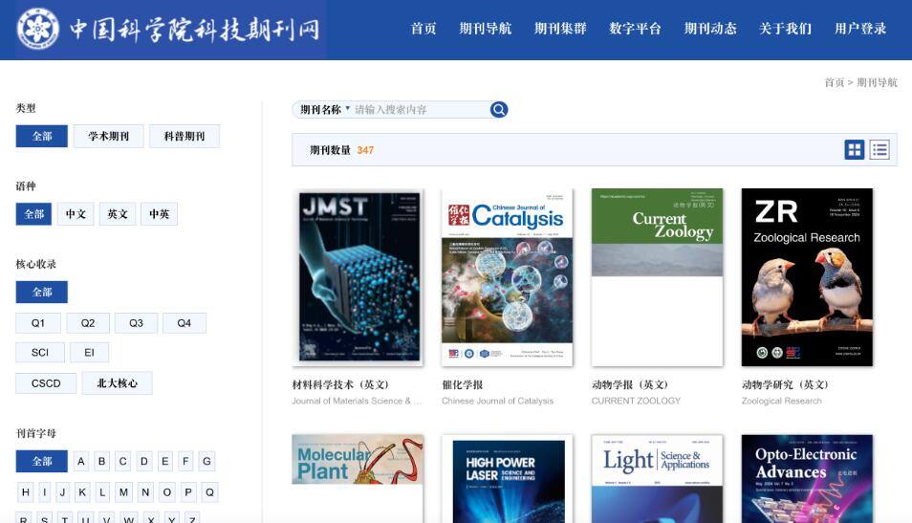Image resolution: width=912 pixels, height=523 pixels.
Task: Click 材料科学技术（英文）title link
Action: coord(340,384)
